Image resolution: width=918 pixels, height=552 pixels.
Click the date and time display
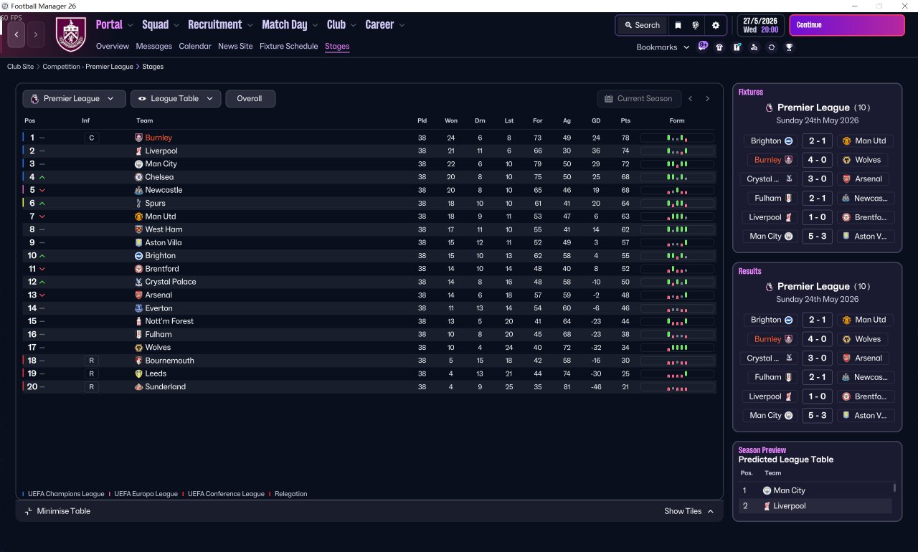point(760,25)
